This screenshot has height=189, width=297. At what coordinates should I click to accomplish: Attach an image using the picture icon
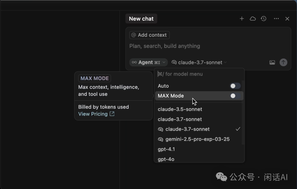coord(272,62)
